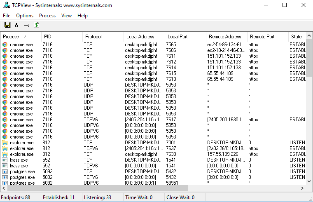Click the horizontal scrollbar thumb
The image size is (313, 202).
tap(98, 188)
